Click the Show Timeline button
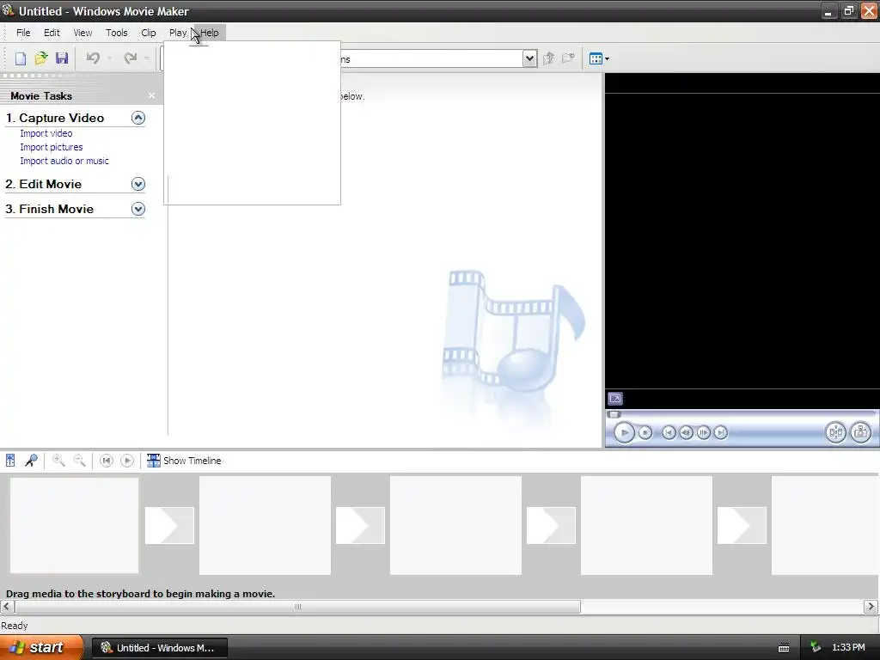Viewport: 880px width, 660px height. (x=184, y=461)
